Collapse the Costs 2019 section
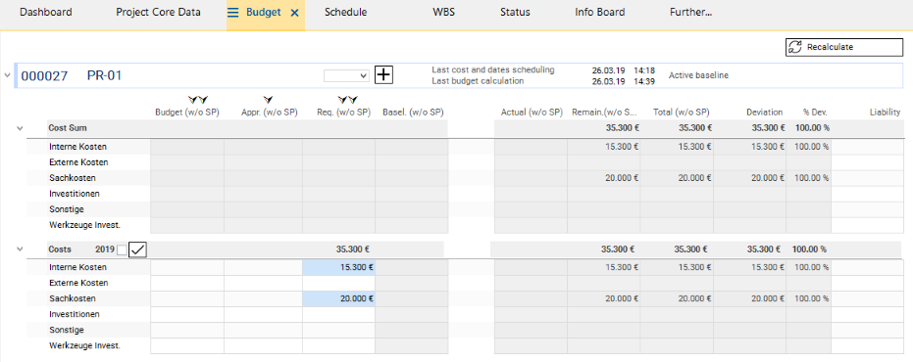This screenshot has width=913, height=362. [x=20, y=249]
